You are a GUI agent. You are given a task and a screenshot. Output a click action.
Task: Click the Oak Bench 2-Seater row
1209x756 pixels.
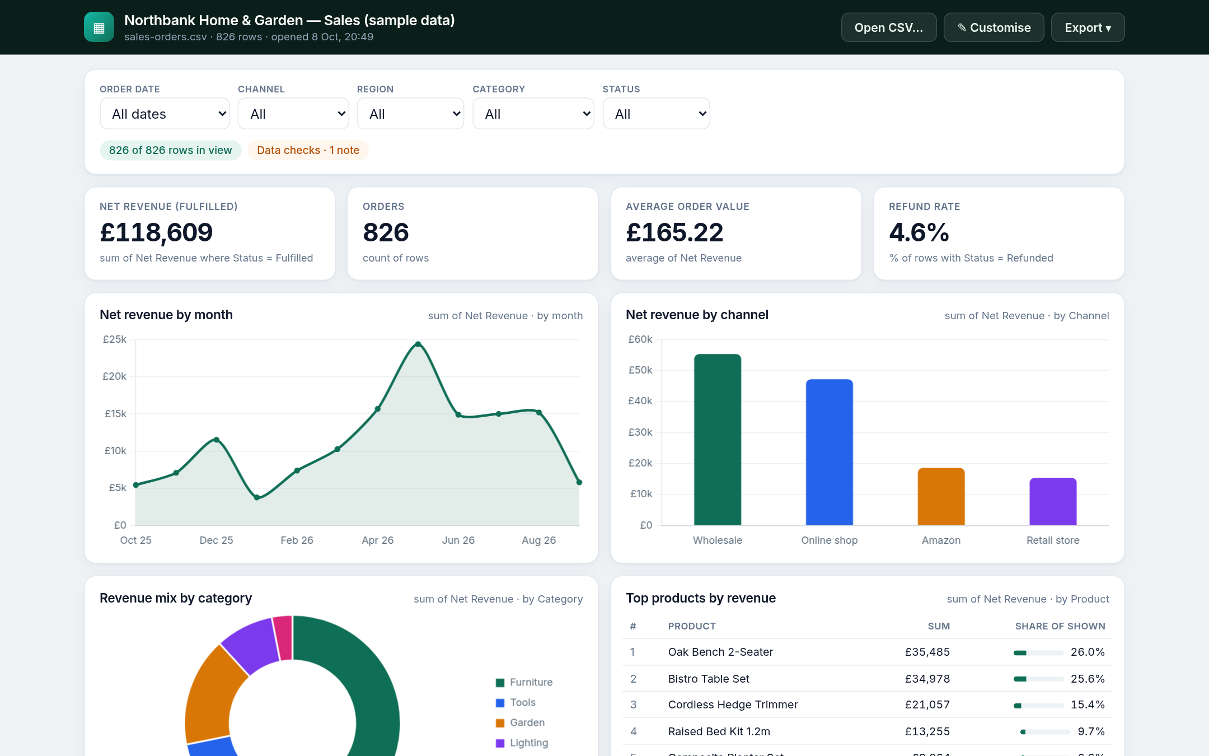click(868, 652)
